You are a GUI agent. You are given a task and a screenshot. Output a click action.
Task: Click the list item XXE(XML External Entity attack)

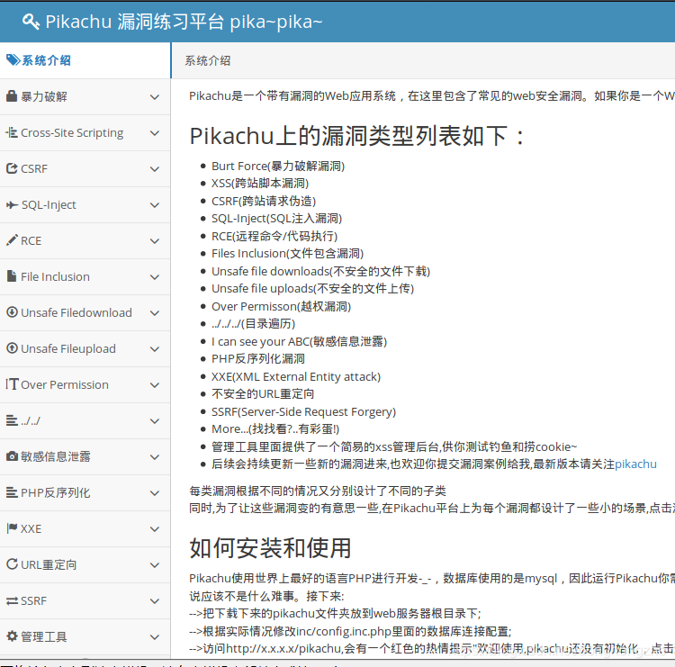point(296,377)
